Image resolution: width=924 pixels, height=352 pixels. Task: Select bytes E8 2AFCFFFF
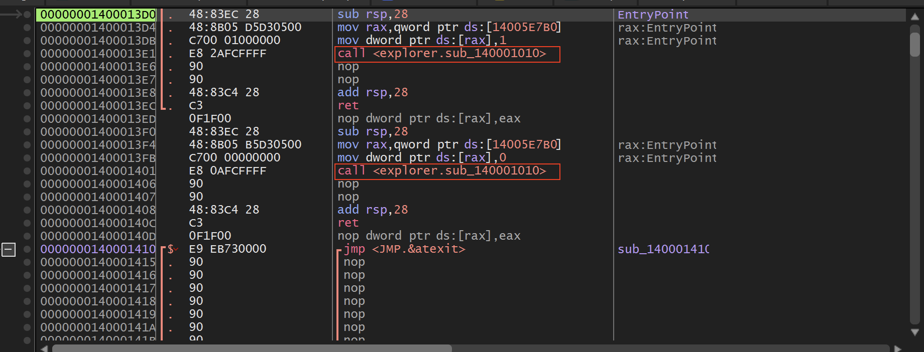tap(227, 54)
